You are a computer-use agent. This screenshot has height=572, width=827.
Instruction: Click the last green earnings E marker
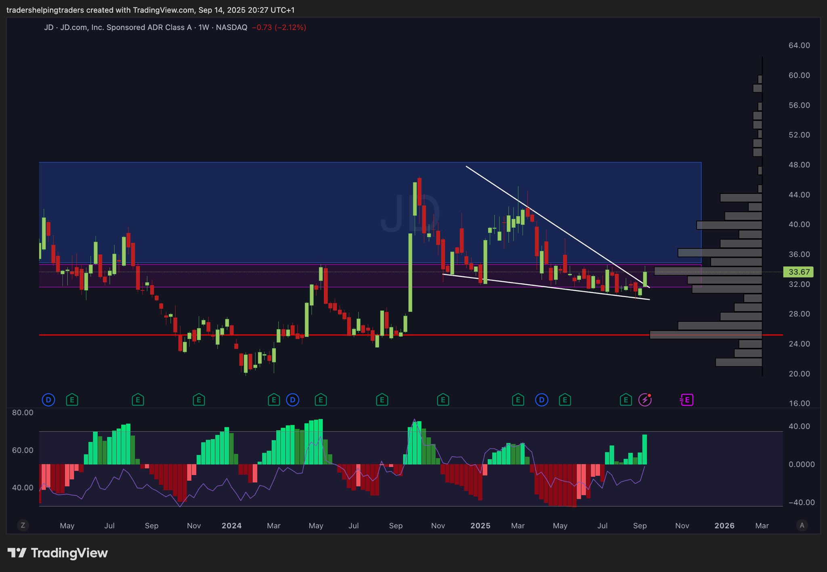(x=625, y=400)
